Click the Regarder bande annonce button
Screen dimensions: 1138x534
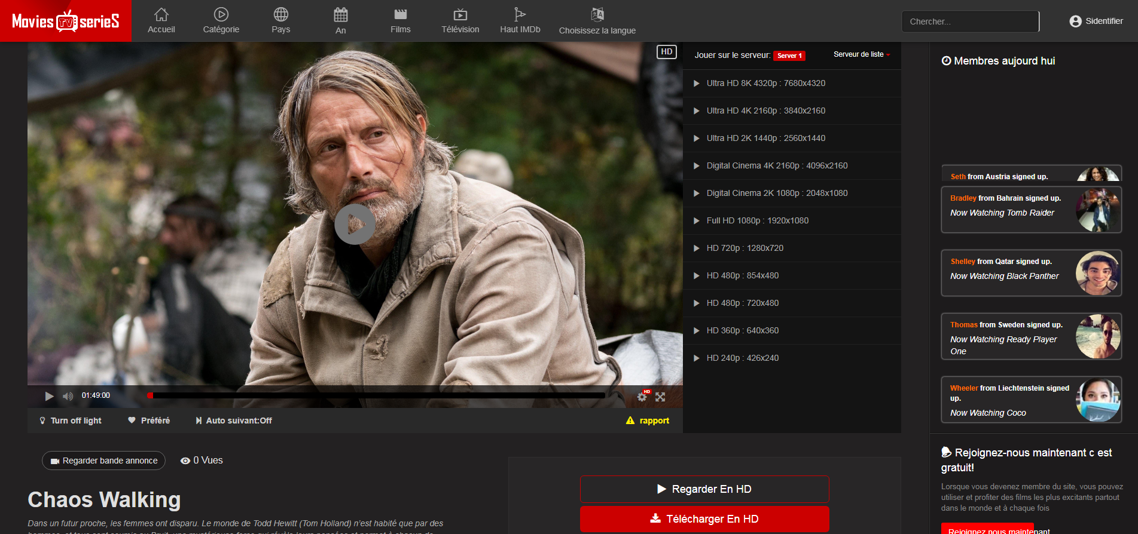(103, 461)
